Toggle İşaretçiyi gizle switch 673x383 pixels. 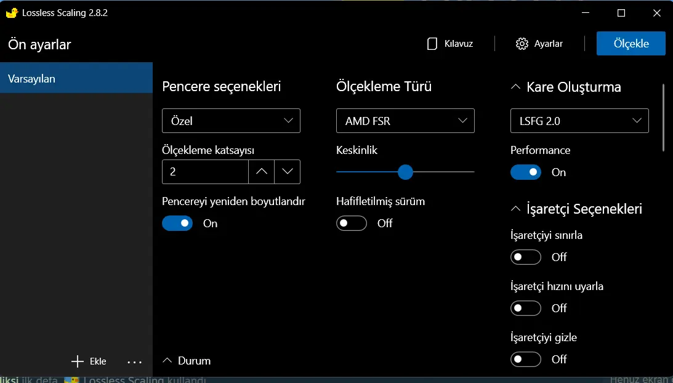pos(526,359)
